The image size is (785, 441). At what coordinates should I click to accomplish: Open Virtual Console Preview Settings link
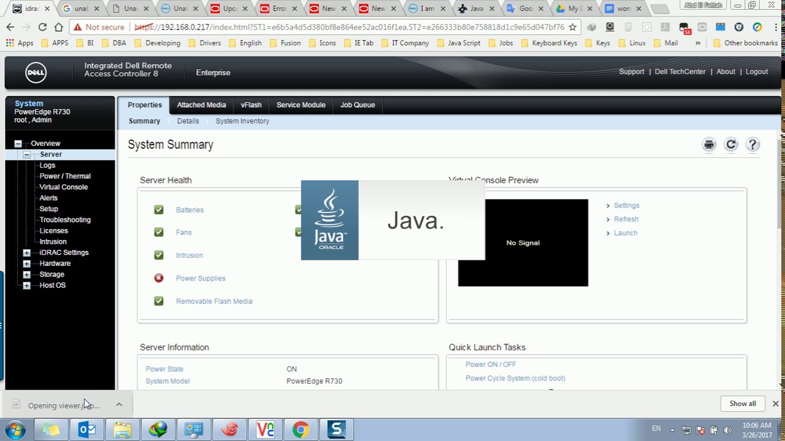[626, 205]
